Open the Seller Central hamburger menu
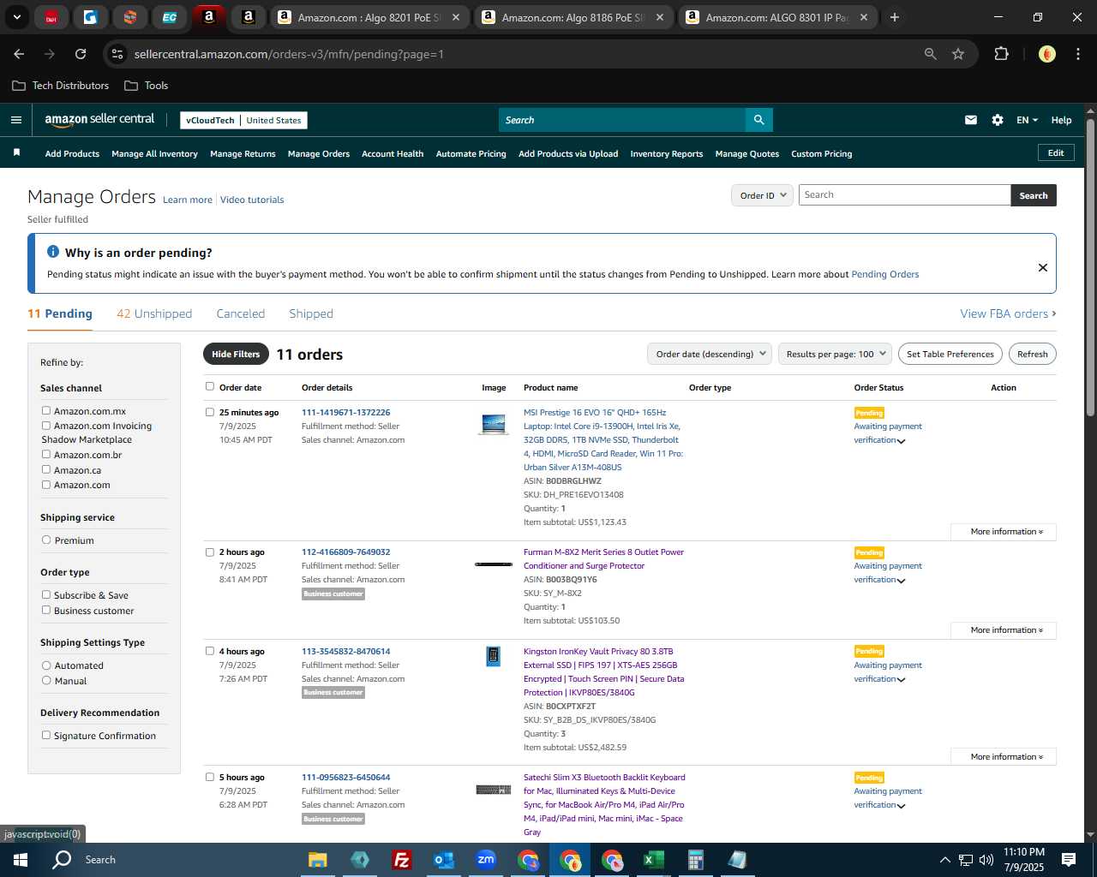 click(15, 120)
